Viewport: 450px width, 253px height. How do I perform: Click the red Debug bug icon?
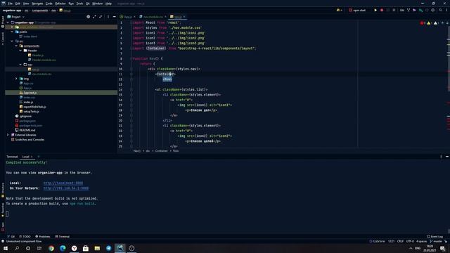tap(382, 11)
